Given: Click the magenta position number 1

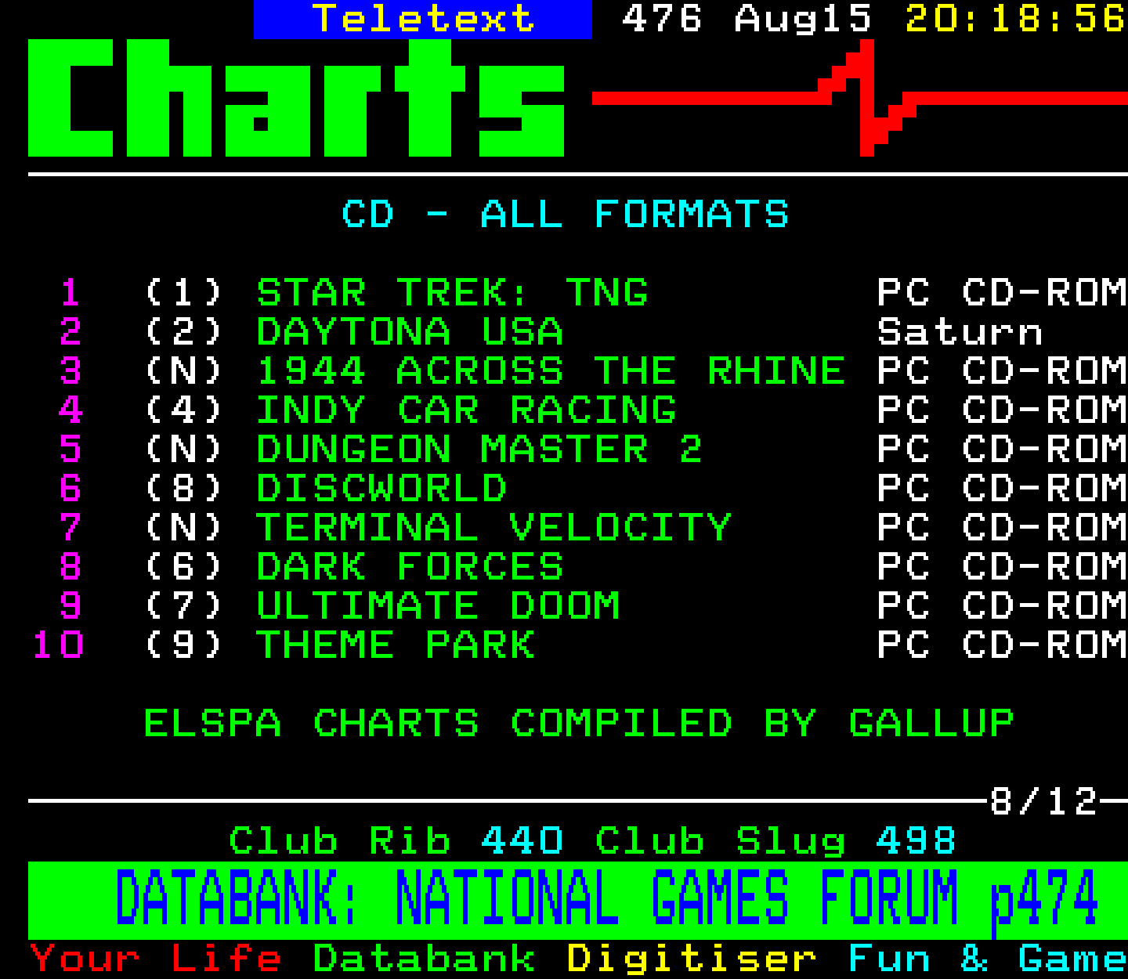Looking at the screenshot, I should point(70,293).
